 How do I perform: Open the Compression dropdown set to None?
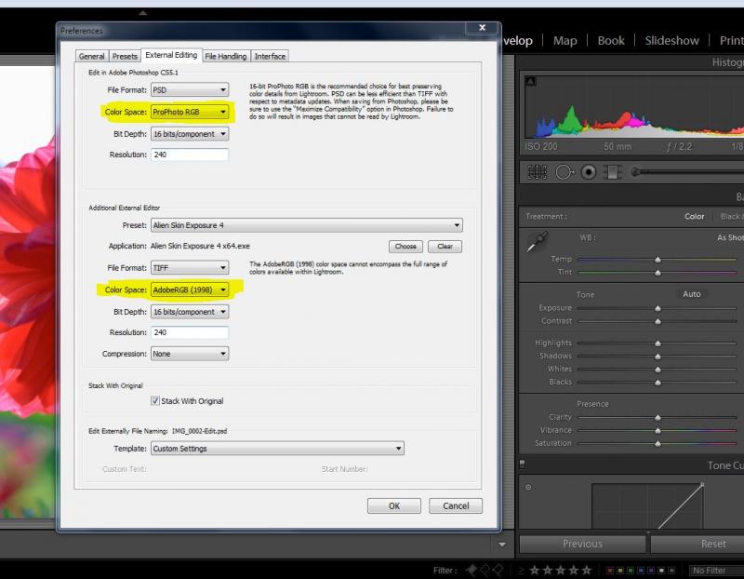pos(190,354)
